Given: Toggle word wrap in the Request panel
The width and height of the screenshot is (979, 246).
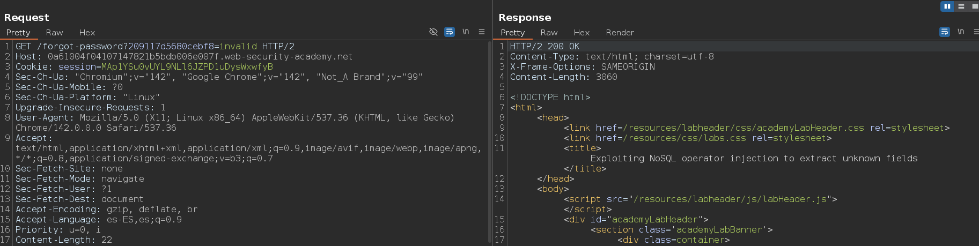Looking at the screenshot, I should tap(450, 32).
